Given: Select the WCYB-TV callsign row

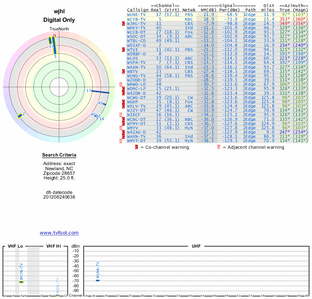Looking at the screenshot, I should point(136,19).
